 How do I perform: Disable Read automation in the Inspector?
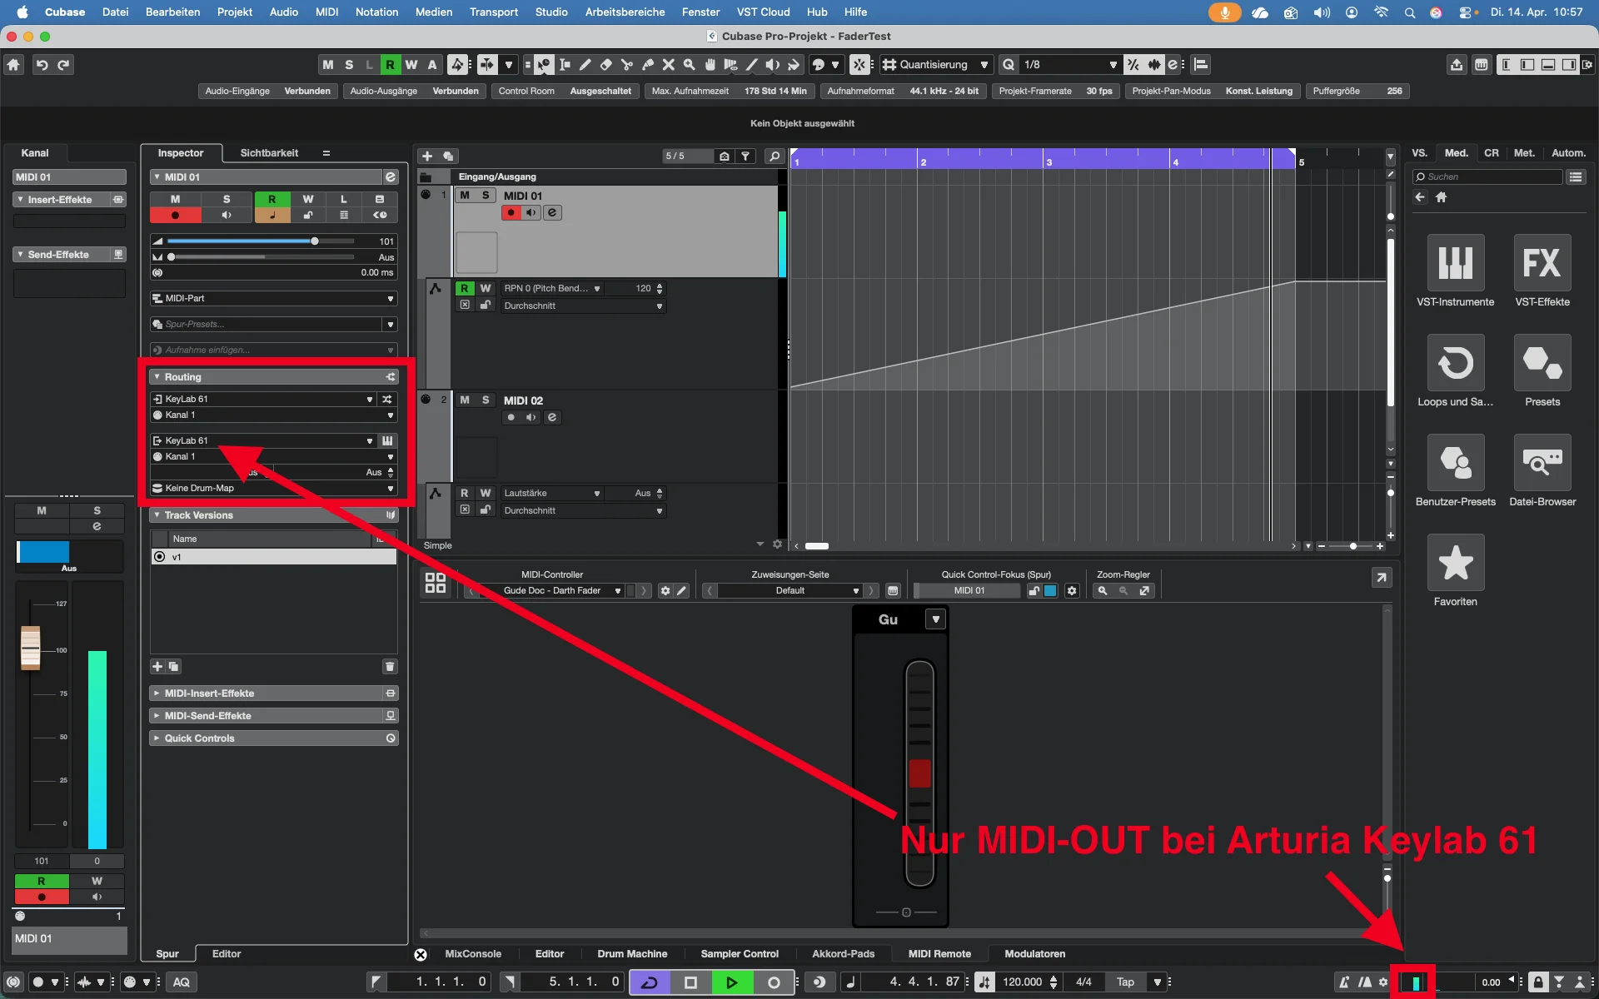pos(271,200)
